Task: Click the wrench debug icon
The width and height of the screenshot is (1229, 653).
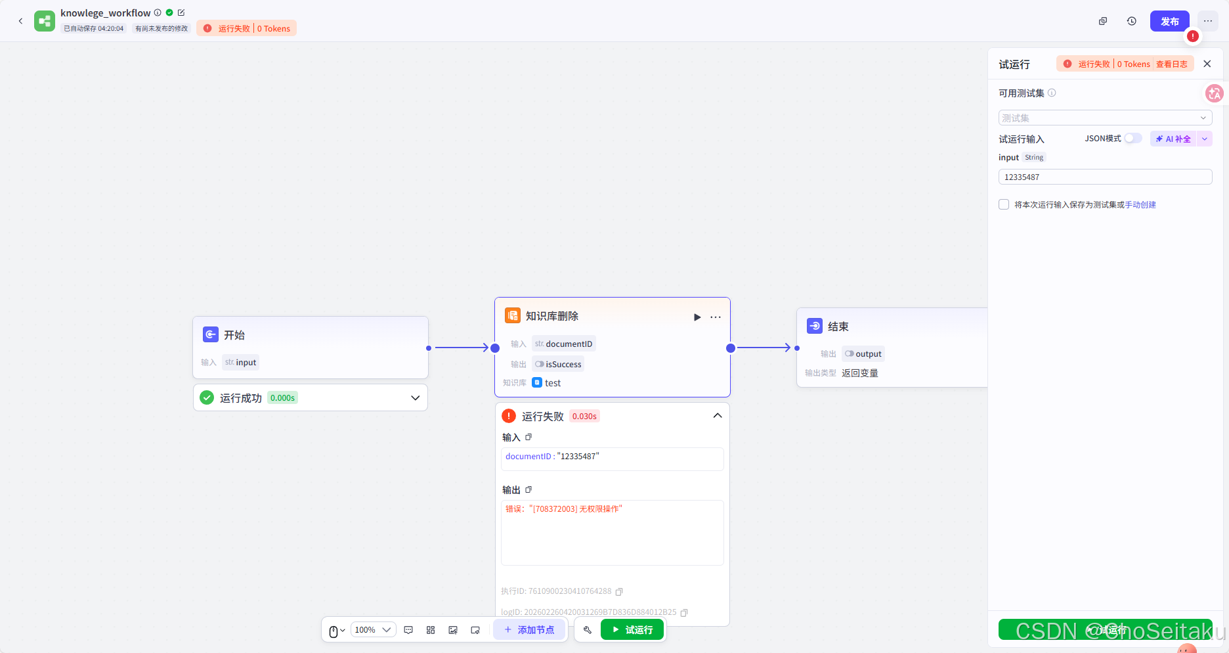Action: (x=588, y=630)
